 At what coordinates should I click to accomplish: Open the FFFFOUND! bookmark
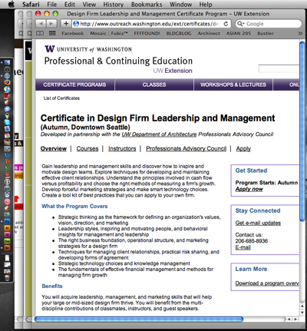point(147,34)
